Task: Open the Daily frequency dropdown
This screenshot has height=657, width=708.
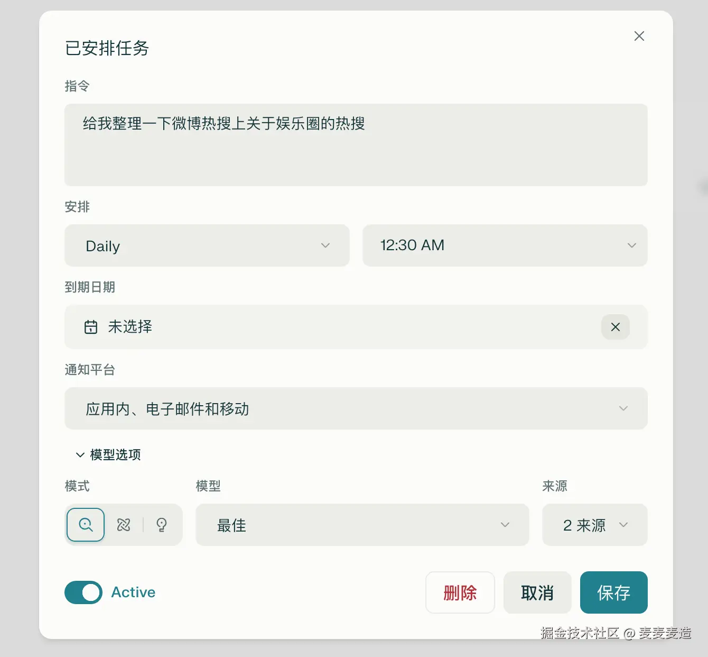Action: click(x=207, y=245)
